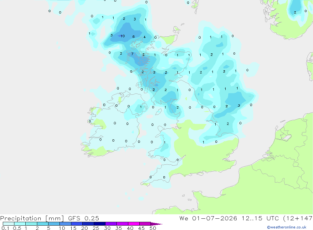Click the '10' precipitation value on the map
313x230 pixels.
point(123,36)
